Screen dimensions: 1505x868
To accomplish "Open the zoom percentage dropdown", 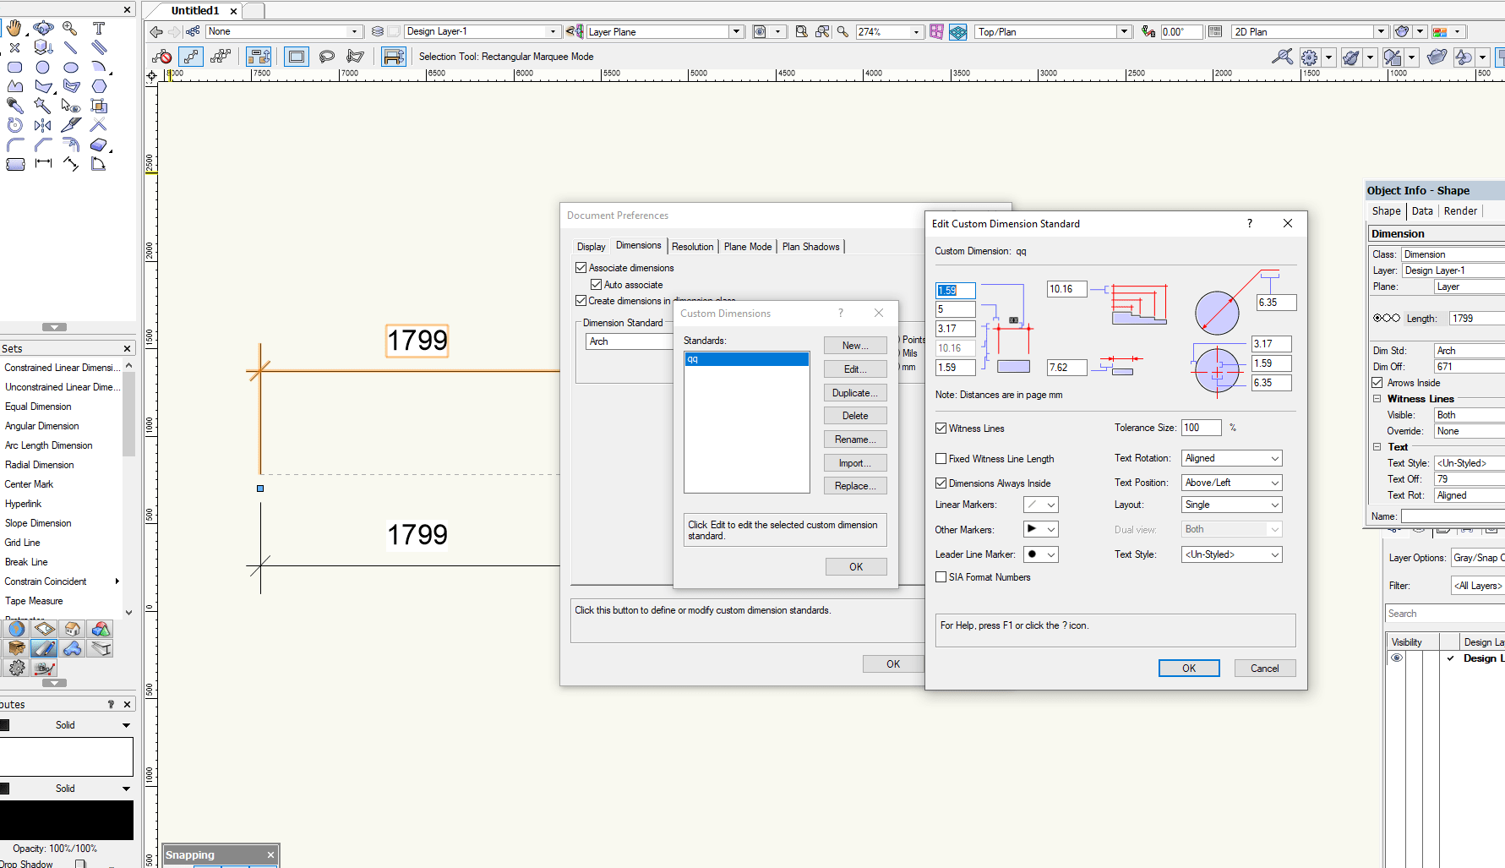I will point(918,31).
